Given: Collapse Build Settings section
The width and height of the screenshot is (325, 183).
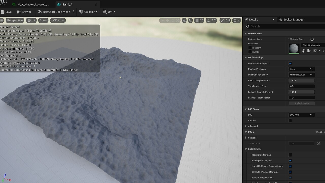Looking at the screenshot, I should tap(246, 149).
